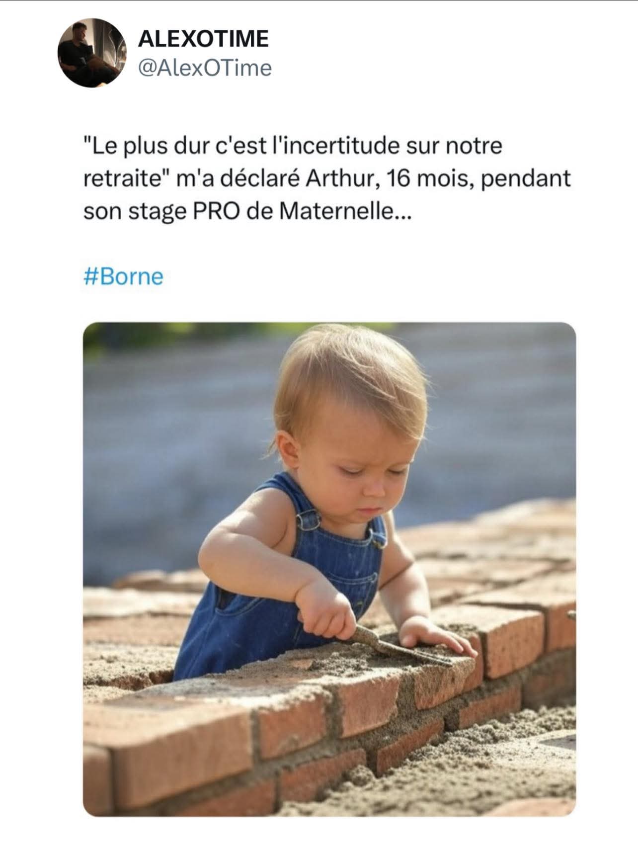
Task: Click the word "Maternelle..." in the tweet
Action: pos(345,212)
